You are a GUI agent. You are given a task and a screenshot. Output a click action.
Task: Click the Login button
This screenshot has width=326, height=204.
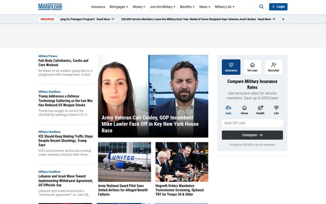(278, 7)
